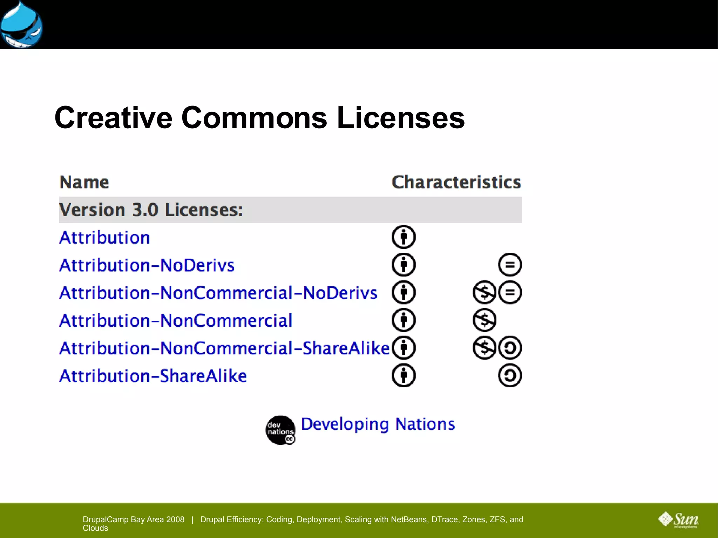Click the share-alike icon in the Attribution-NonCommercial-ShareAlike row
The width and height of the screenshot is (718, 538).
[x=510, y=348]
